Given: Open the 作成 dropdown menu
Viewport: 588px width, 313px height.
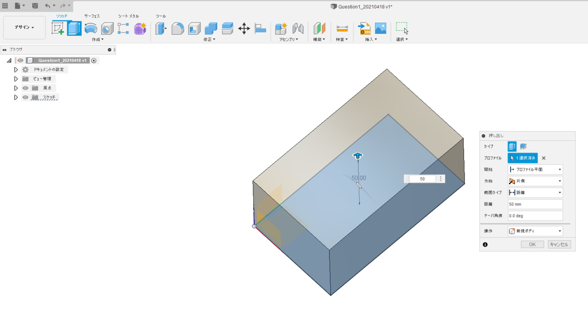Looking at the screenshot, I should point(98,39).
